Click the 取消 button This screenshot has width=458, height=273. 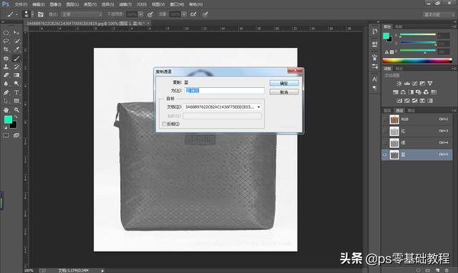coord(284,92)
